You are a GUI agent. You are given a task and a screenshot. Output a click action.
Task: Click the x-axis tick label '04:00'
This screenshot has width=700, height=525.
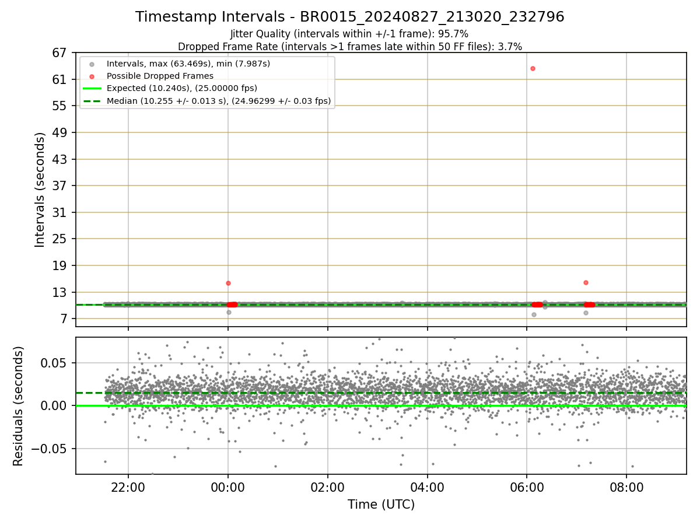[428, 487]
